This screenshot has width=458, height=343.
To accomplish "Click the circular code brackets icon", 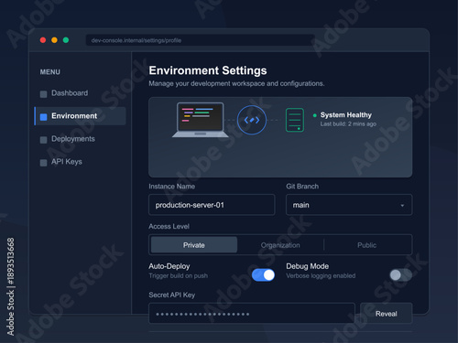I will (x=252, y=120).
